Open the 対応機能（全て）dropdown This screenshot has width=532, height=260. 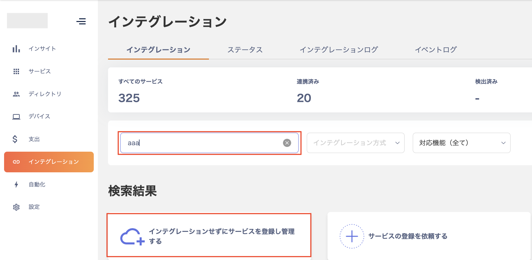[x=461, y=143]
